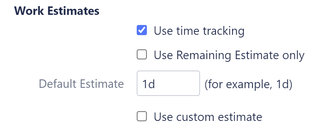Focus the text box containing 1d
The width and height of the screenshot is (332, 127).
click(x=168, y=83)
